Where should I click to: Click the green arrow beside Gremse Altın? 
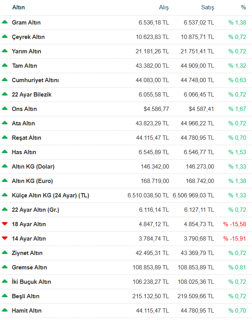coord(5,267)
